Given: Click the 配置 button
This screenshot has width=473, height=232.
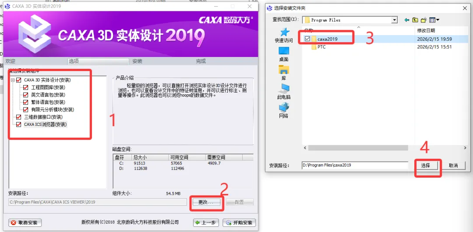Looking at the screenshot, I should [239, 202].
